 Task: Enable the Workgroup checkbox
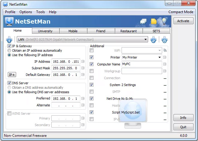92,71
